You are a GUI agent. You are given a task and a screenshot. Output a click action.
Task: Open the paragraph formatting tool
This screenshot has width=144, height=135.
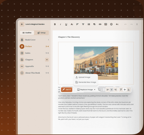coord(95,24)
